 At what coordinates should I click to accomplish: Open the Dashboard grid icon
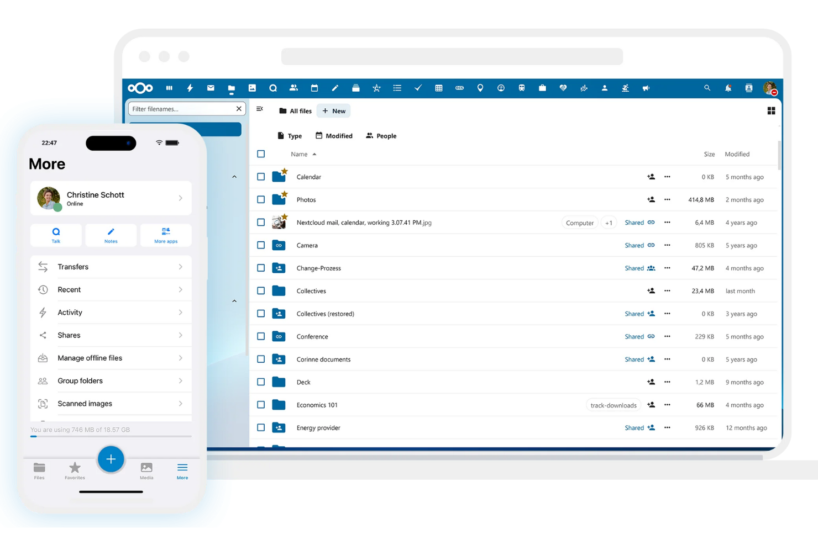tap(169, 88)
